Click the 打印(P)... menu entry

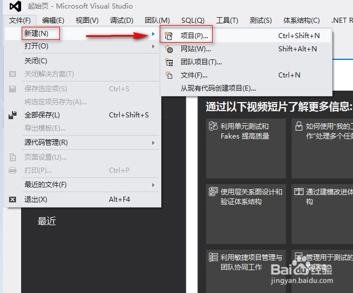(x=82, y=170)
